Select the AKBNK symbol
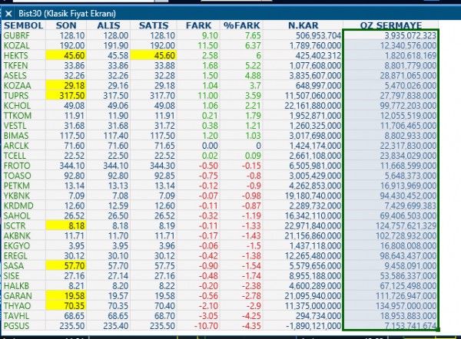 [x=17, y=235]
